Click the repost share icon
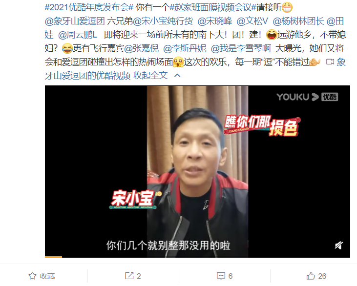This screenshot has height=286, width=357. pyautogui.click(x=129, y=276)
